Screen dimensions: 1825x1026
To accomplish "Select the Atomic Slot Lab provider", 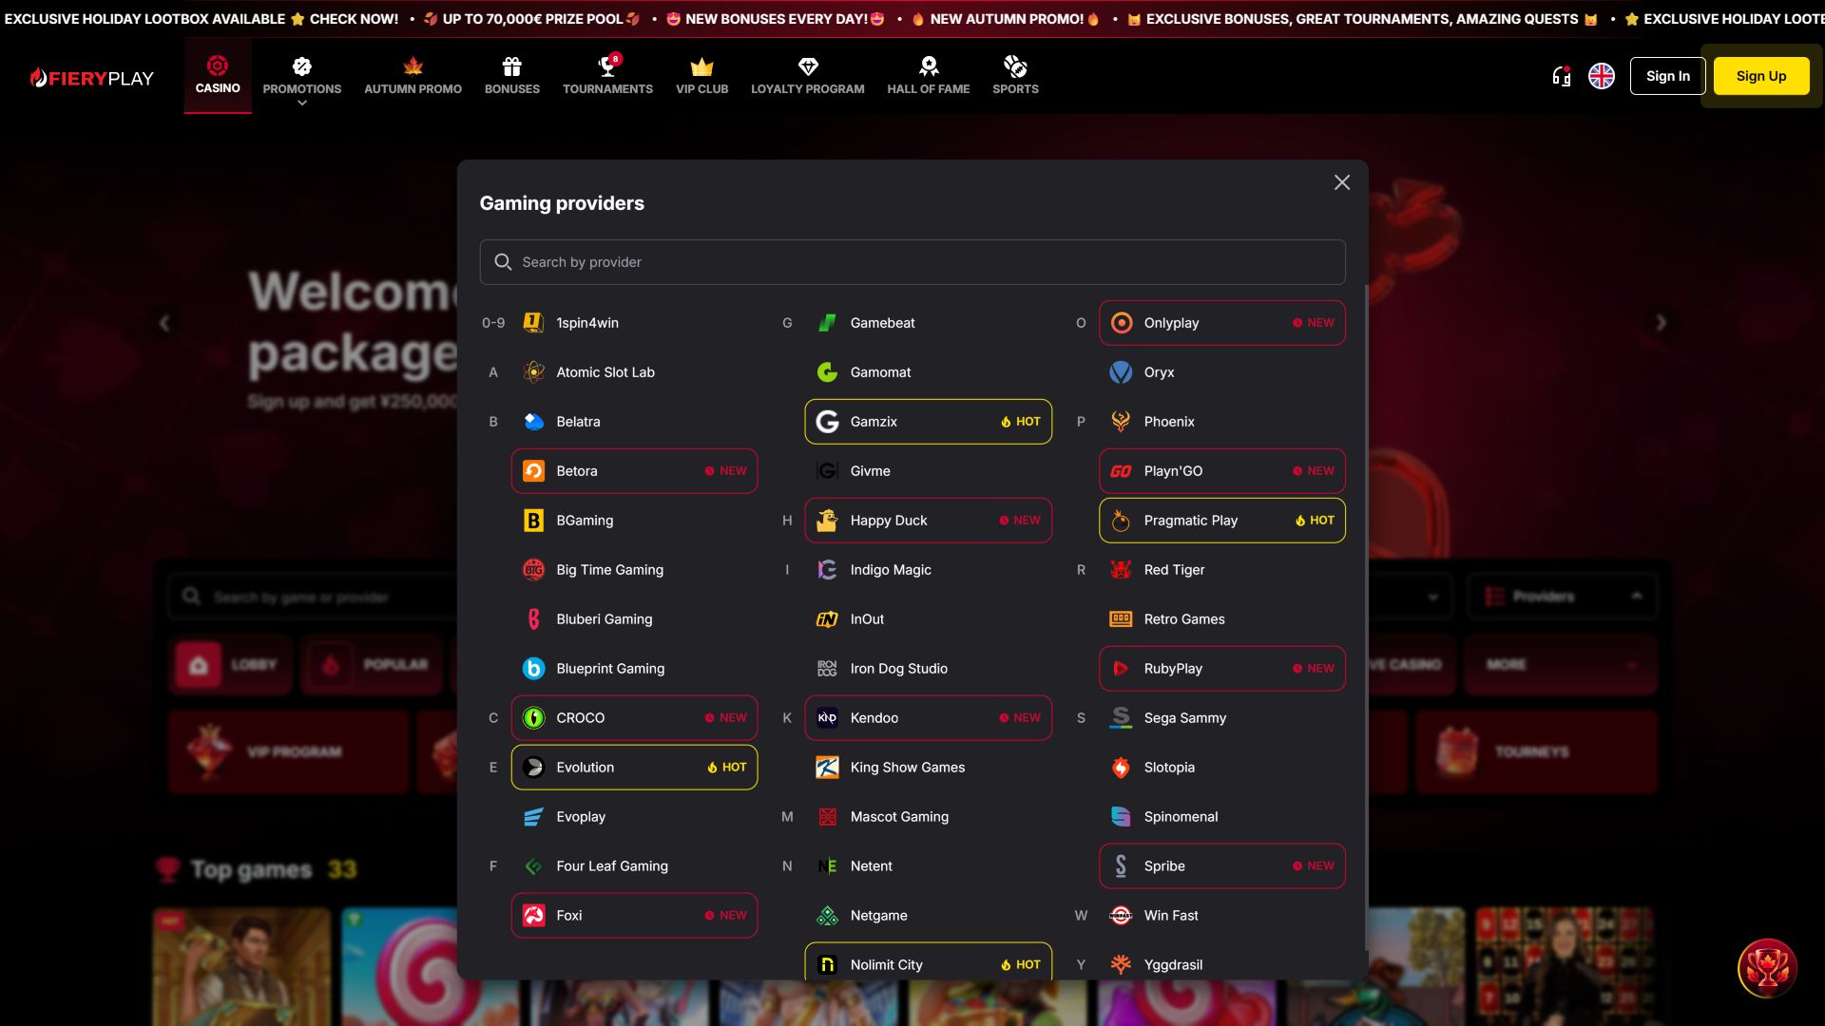I will click(x=634, y=372).
